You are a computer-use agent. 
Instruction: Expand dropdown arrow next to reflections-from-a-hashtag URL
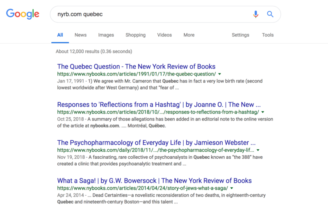tap(263, 112)
